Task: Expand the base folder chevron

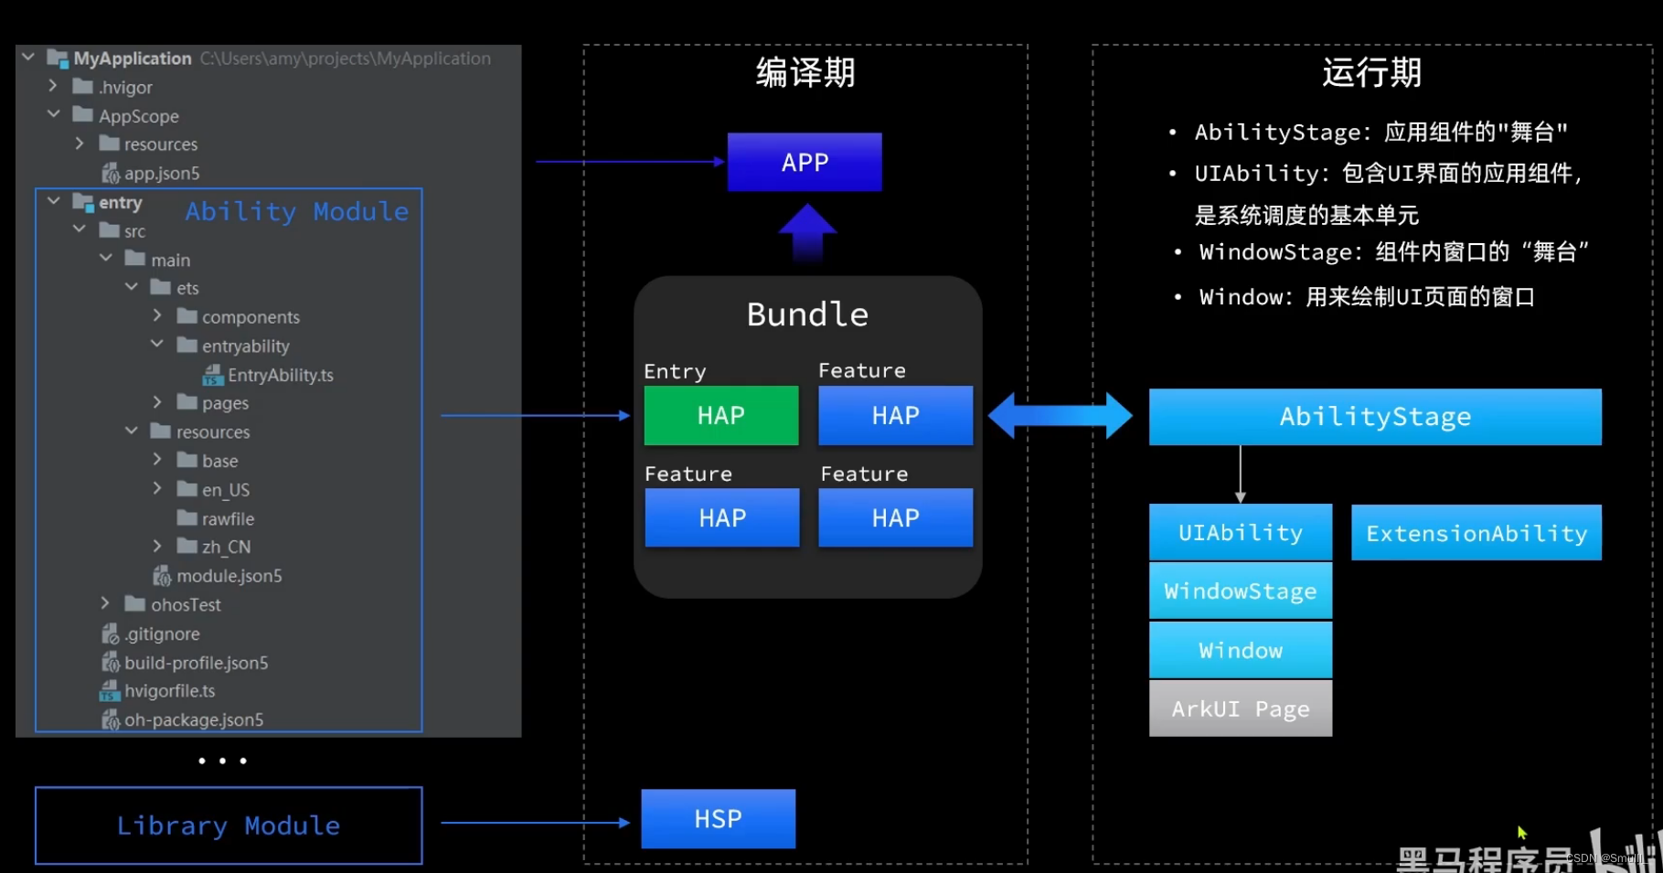Action: (157, 460)
